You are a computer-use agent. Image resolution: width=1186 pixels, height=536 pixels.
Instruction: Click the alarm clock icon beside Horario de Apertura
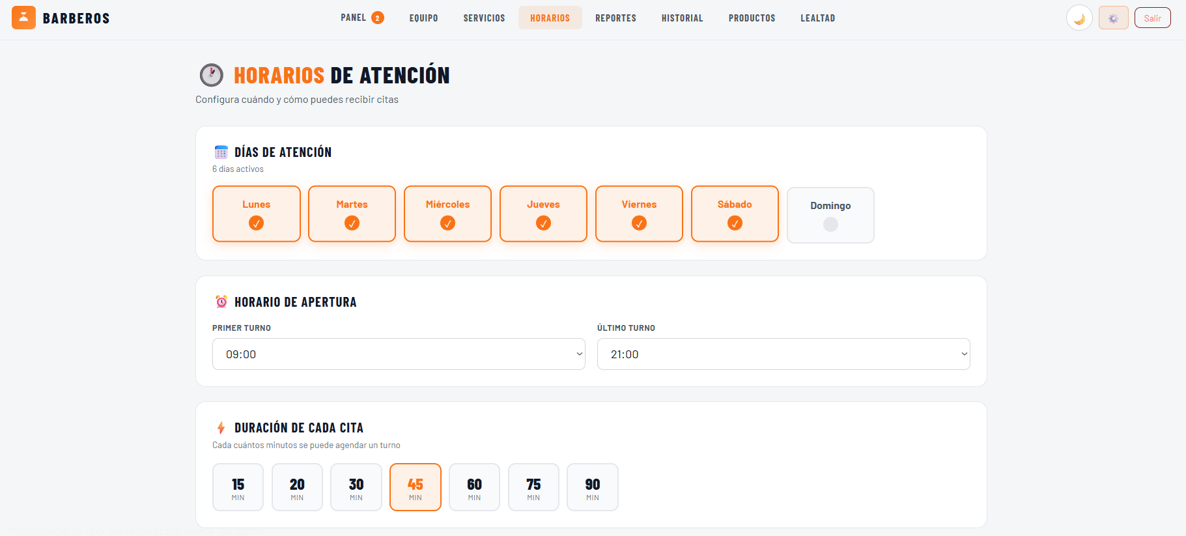pos(221,302)
